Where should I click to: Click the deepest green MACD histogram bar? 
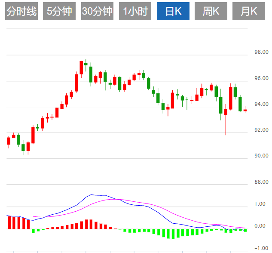pyautogui.click(x=173, y=234)
